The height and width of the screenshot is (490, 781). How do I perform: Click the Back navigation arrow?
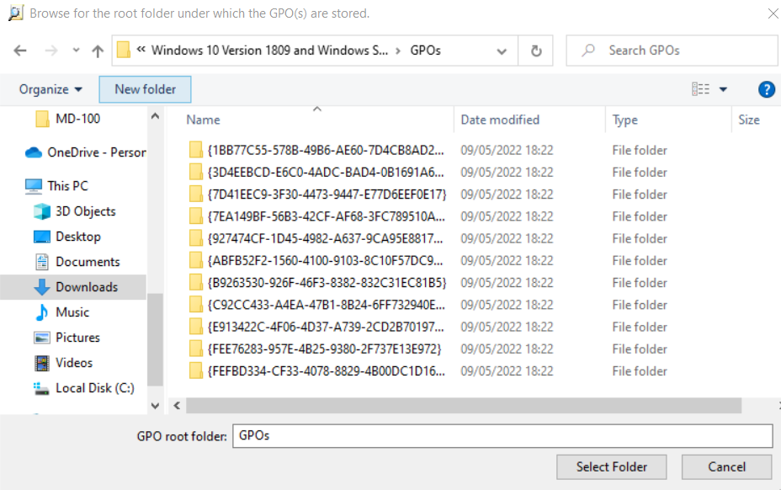pos(21,51)
